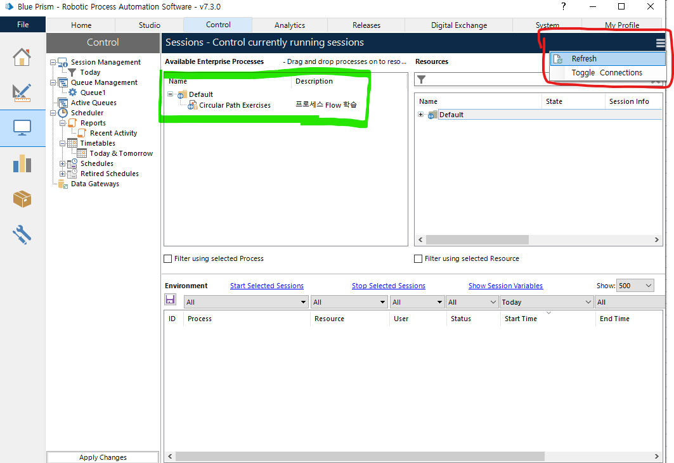Open the Home house icon in sidebar
Screen dimensions: 674x463
(22, 57)
